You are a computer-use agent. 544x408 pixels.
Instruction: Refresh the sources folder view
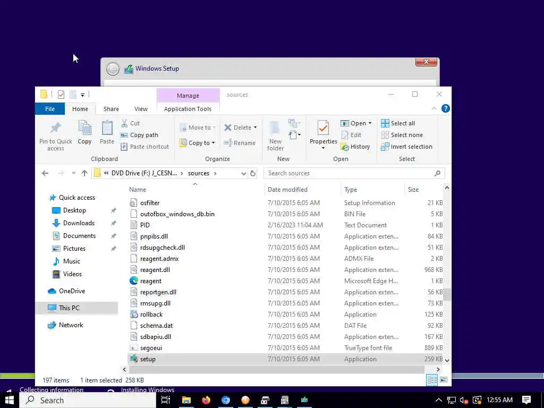coord(253,173)
